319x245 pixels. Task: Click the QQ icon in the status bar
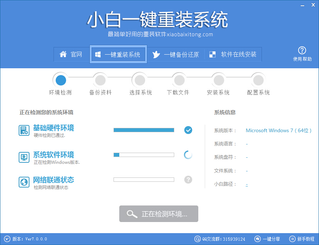tap(197, 239)
